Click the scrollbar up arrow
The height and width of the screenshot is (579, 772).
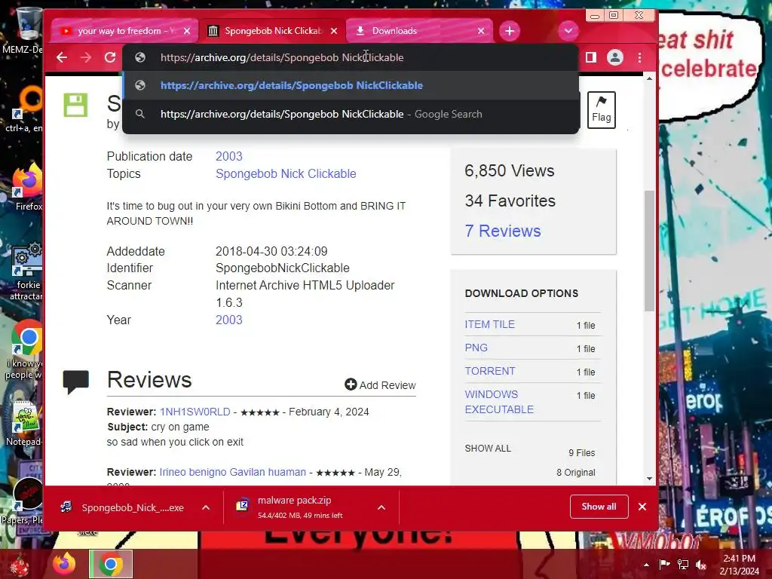(x=649, y=78)
